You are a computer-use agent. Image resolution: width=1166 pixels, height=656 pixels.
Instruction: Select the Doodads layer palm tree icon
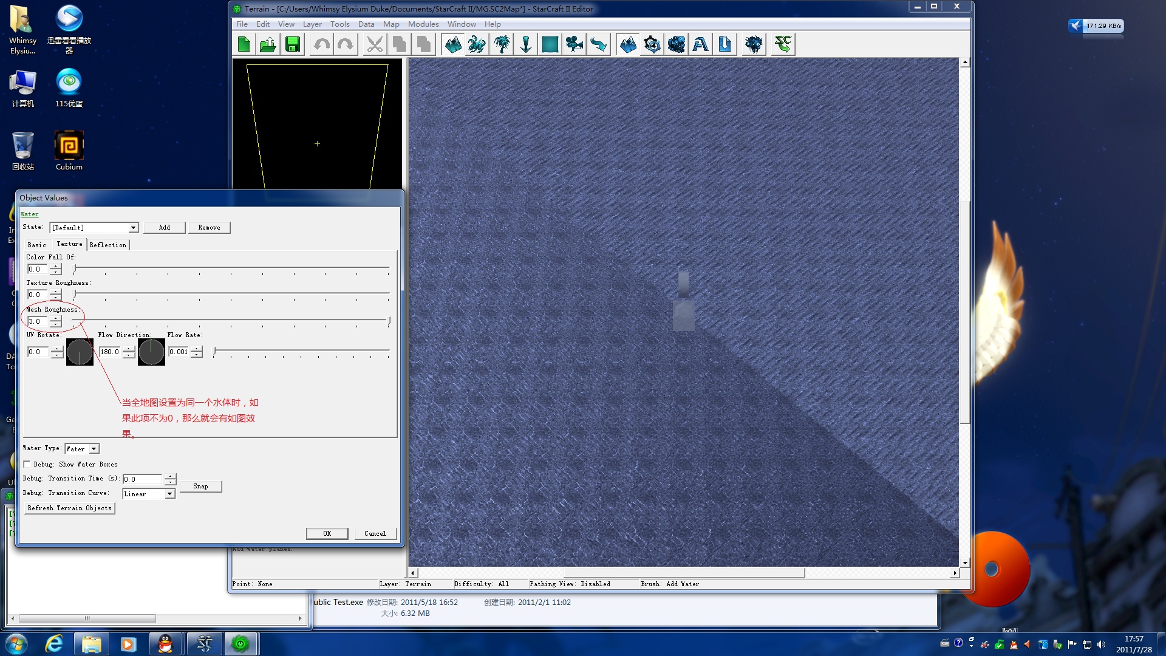[502, 44]
